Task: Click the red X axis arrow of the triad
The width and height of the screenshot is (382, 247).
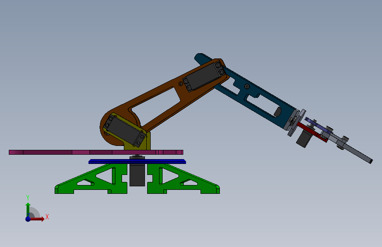Action: pyautogui.click(x=37, y=219)
